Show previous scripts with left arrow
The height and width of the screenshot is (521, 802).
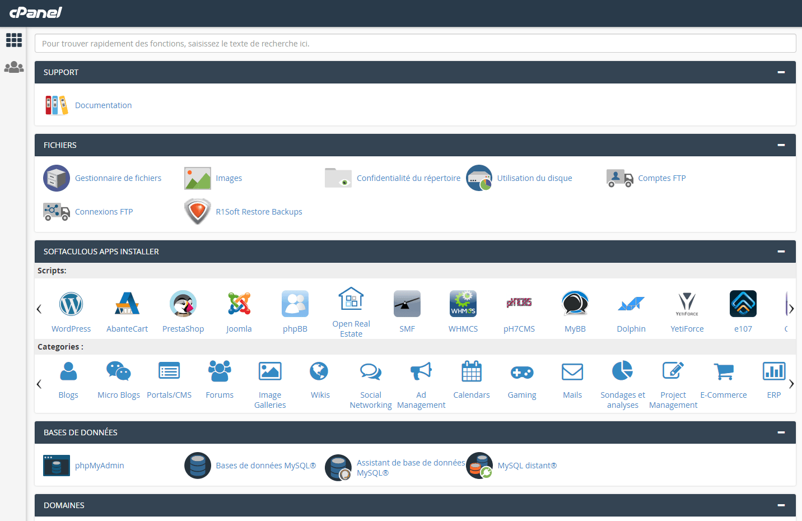point(39,309)
